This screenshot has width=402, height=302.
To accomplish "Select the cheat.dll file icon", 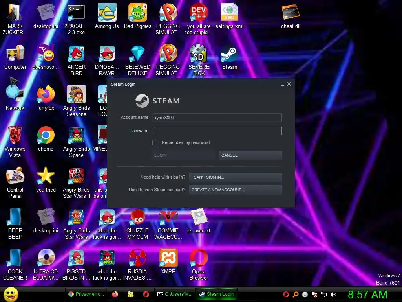I will tap(291, 16).
